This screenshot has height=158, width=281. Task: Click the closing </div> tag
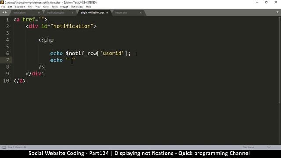coord(35,74)
